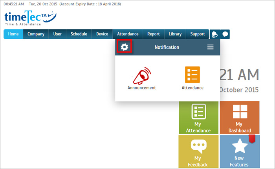
Task: Click the TimeTec TA logo
Action: click(30, 18)
